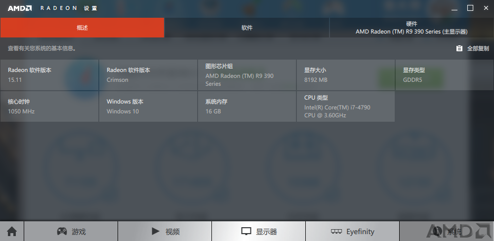
Task: Go to the Home icon in bottom bar
Action: coord(12,232)
